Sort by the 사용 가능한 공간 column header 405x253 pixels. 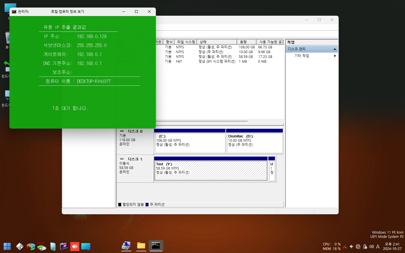[x=270, y=42]
